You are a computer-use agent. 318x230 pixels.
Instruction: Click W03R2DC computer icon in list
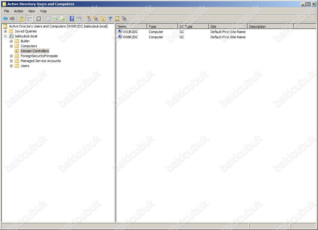[x=120, y=31]
